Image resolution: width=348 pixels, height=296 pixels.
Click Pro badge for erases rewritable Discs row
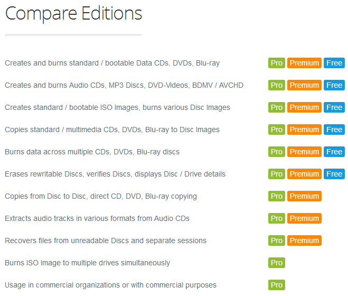pos(277,174)
